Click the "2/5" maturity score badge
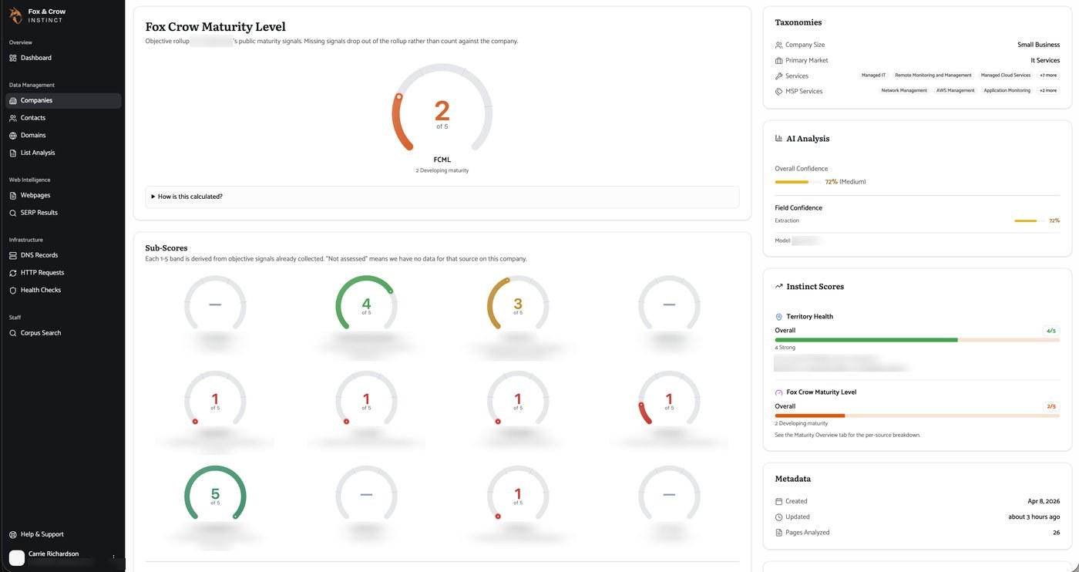The height and width of the screenshot is (572, 1079). coord(1050,406)
